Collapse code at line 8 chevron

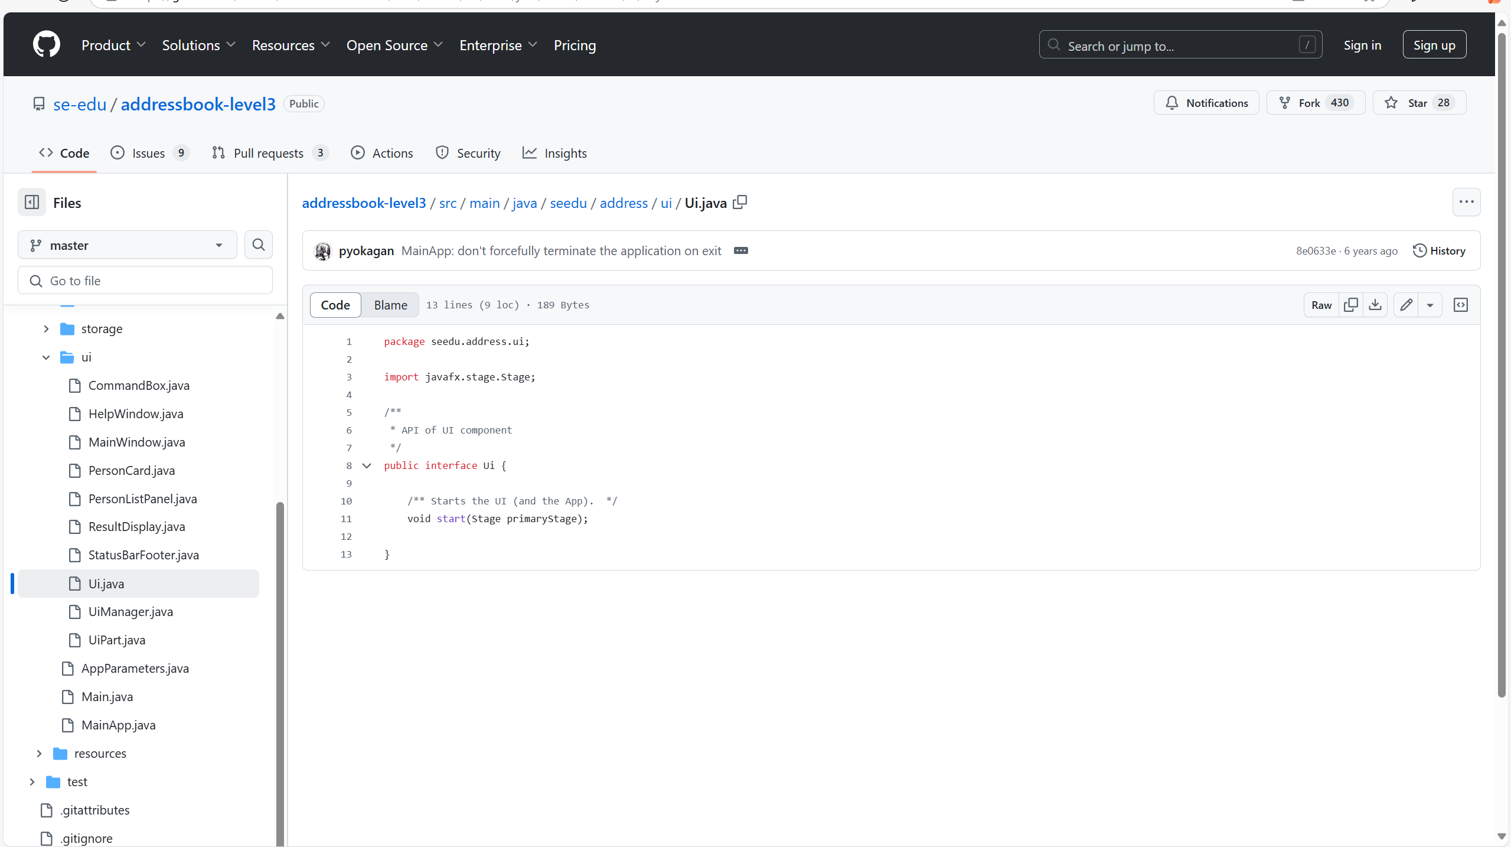(x=367, y=466)
